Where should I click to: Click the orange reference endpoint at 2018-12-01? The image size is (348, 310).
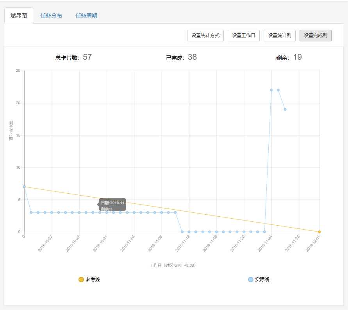pyautogui.click(x=319, y=232)
